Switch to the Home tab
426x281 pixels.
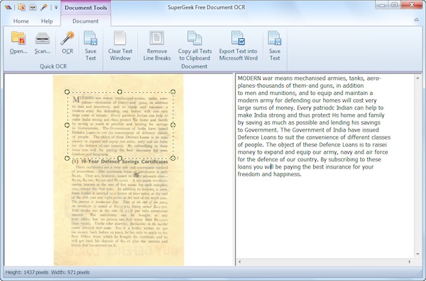(x=21, y=21)
